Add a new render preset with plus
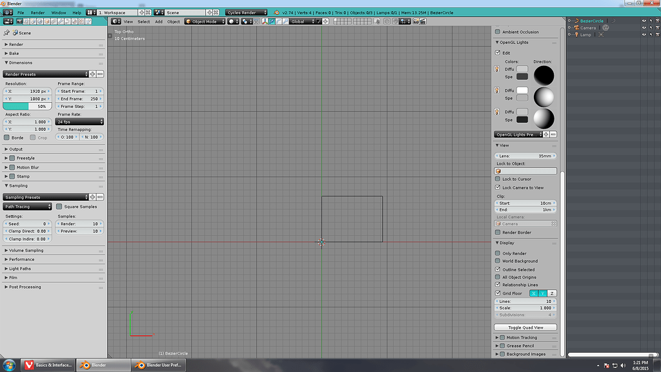 tap(92, 74)
